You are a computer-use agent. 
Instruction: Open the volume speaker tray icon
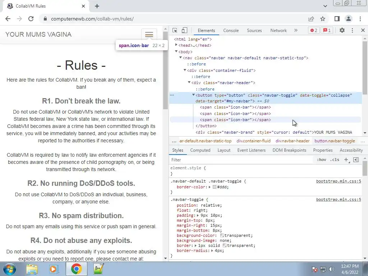click(x=332, y=269)
